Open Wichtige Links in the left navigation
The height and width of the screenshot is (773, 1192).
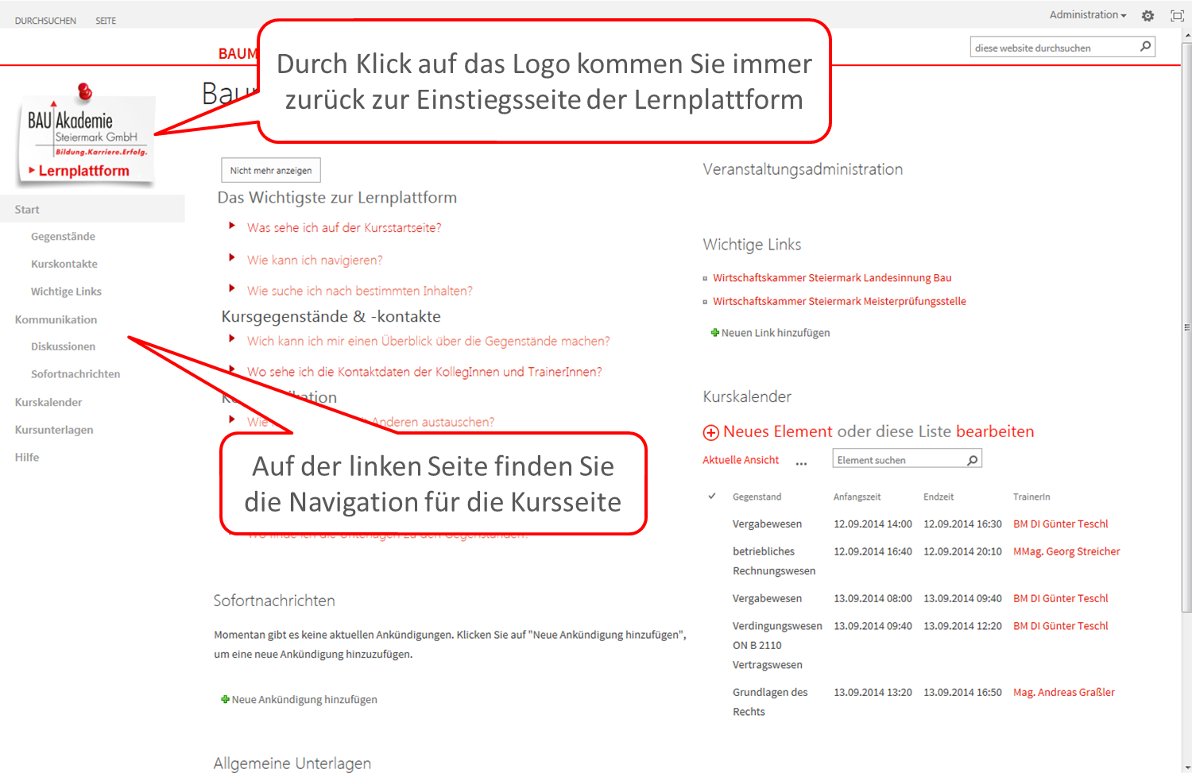pyautogui.click(x=66, y=292)
